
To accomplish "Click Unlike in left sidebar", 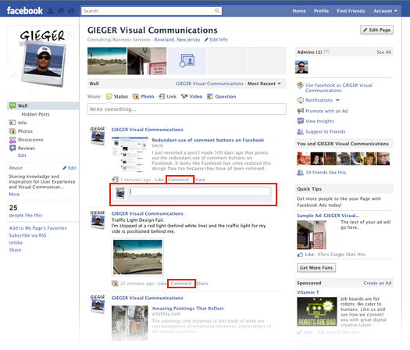I will click(x=16, y=242).
